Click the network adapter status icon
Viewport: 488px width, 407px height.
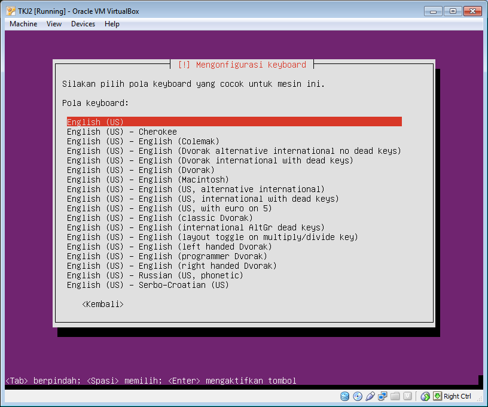click(x=383, y=396)
